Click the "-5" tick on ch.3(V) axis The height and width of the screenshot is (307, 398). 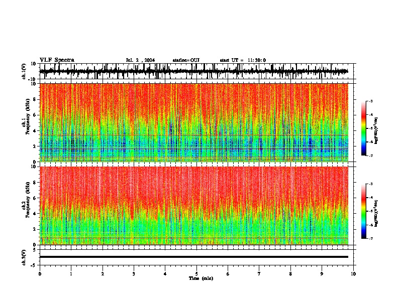pos(34,265)
